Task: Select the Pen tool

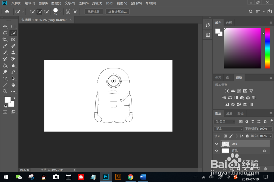Action: [x=13, y=72]
